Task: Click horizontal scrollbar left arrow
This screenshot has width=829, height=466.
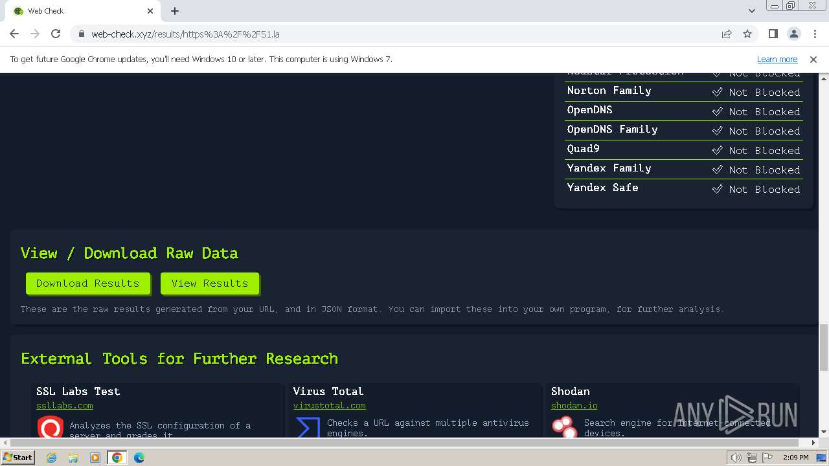Action: 5,443
